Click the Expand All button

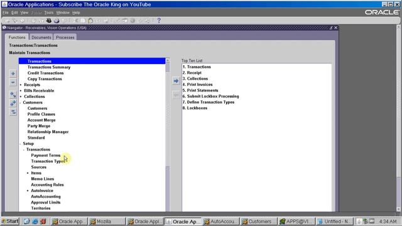point(13,103)
